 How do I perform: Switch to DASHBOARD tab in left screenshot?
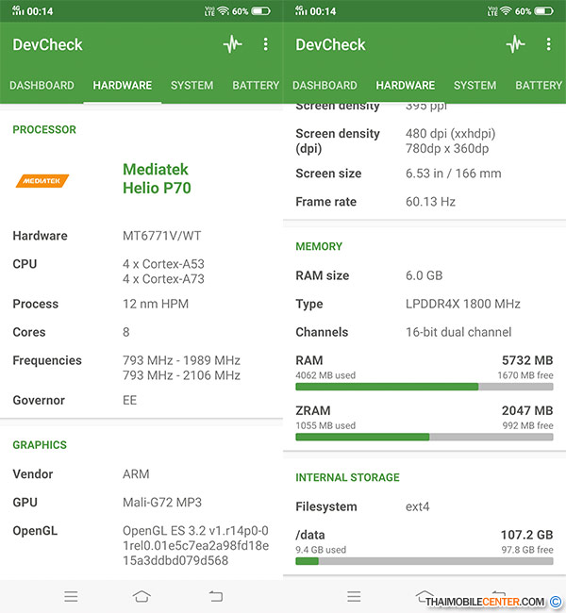42,85
